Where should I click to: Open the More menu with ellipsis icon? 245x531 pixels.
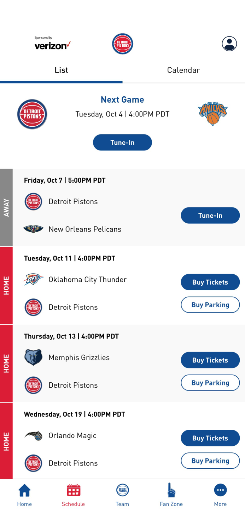(x=220, y=490)
